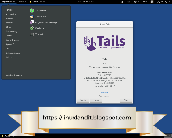Select the Universal Access category

pyautogui.click(x=13, y=53)
